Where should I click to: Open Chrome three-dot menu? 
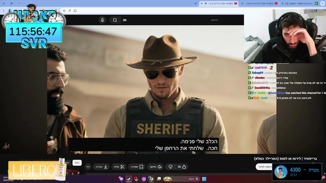coord(4,11)
